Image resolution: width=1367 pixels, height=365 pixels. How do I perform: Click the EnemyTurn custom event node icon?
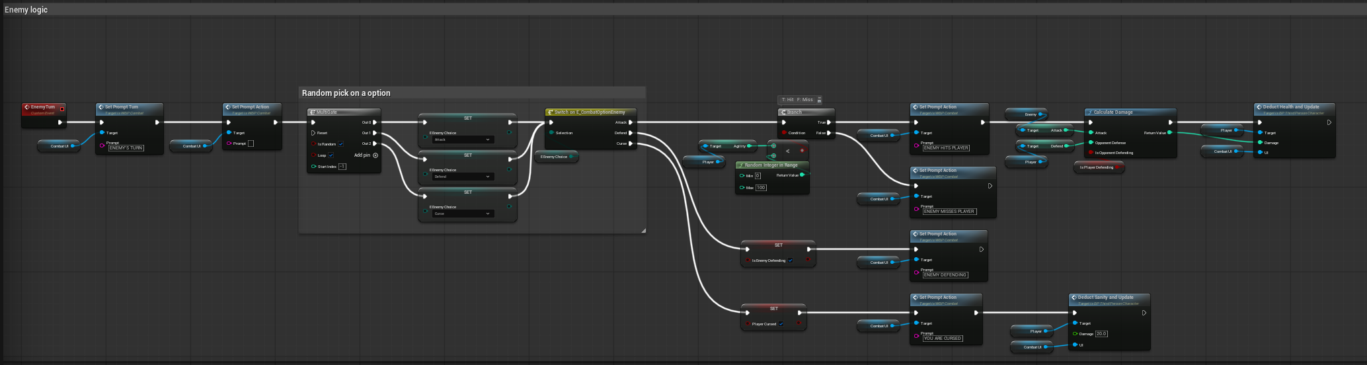pos(27,107)
